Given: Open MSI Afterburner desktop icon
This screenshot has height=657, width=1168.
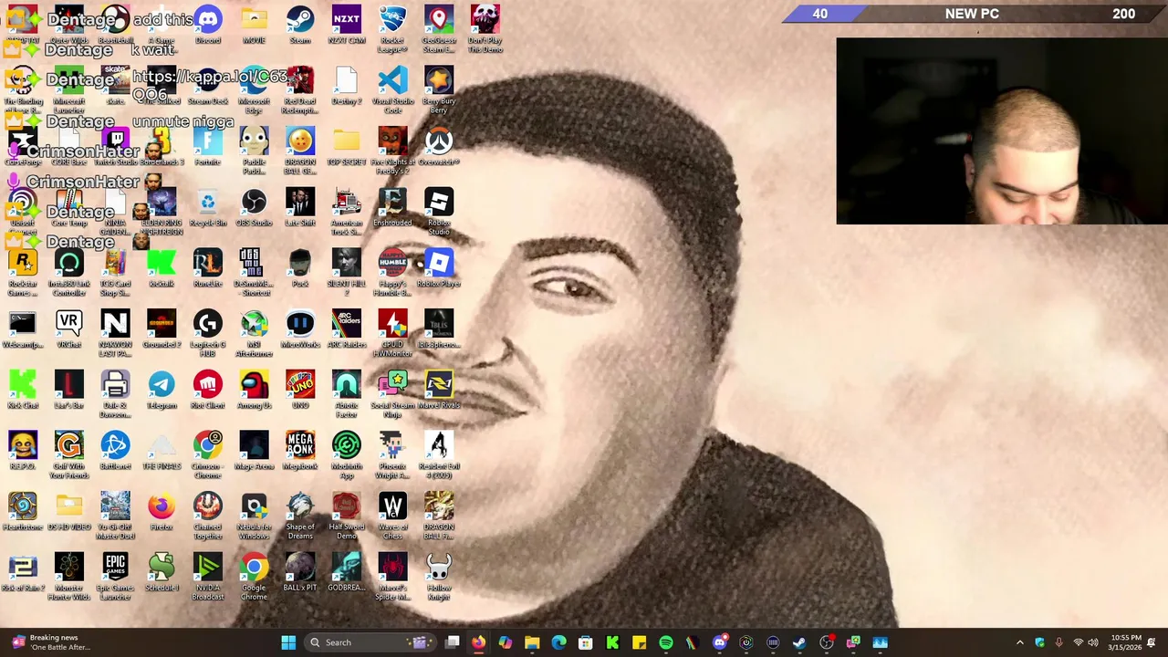Looking at the screenshot, I should click(254, 333).
